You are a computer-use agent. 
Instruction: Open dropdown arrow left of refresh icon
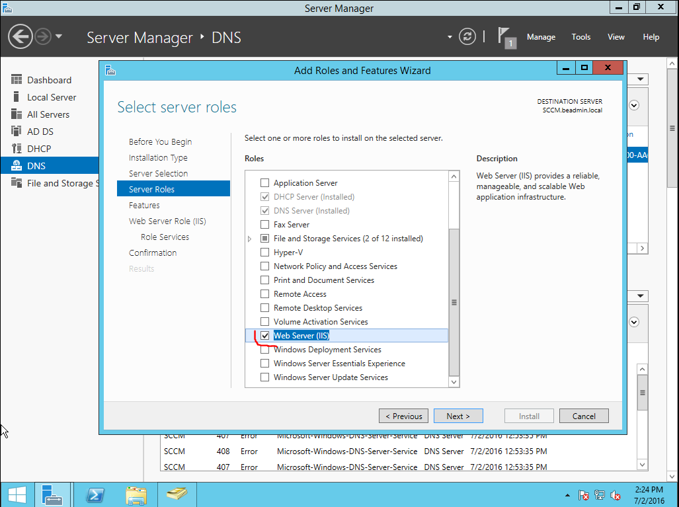coord(450,37)
